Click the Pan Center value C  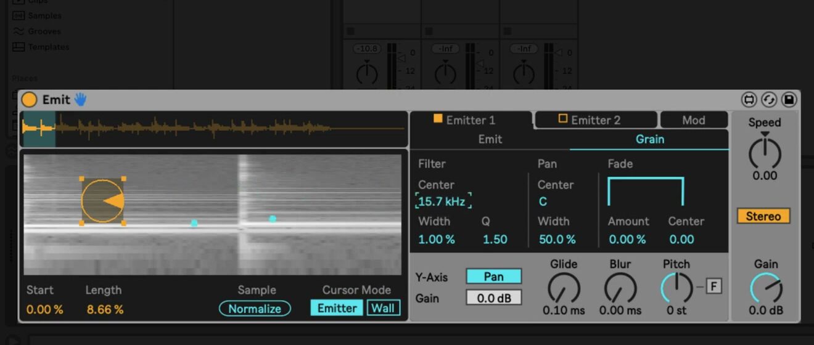tap(543, 201)
